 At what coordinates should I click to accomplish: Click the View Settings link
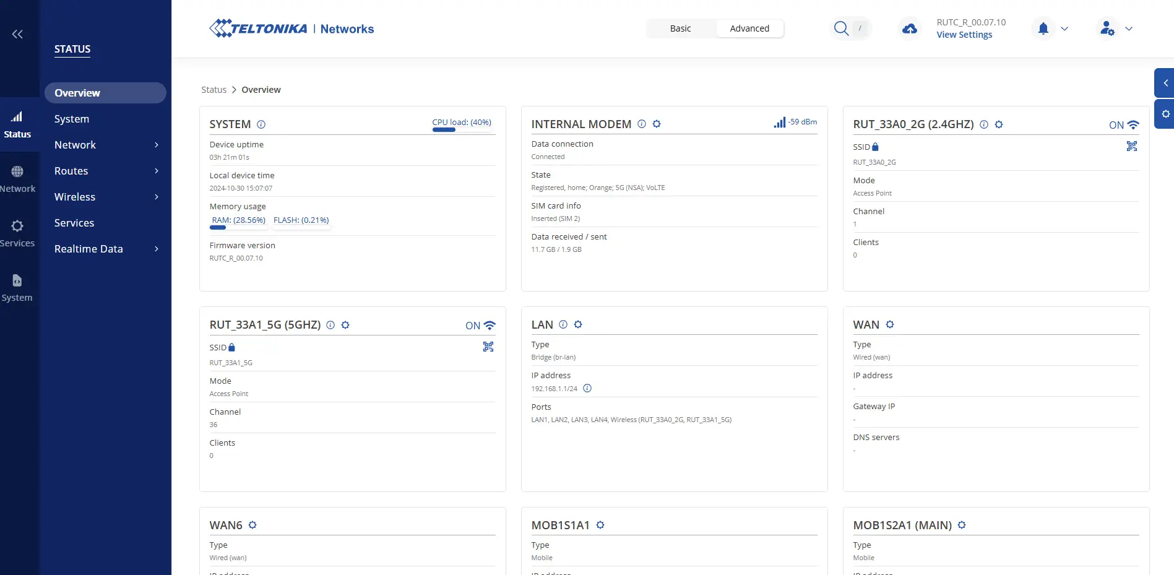(x=964, y=35)
